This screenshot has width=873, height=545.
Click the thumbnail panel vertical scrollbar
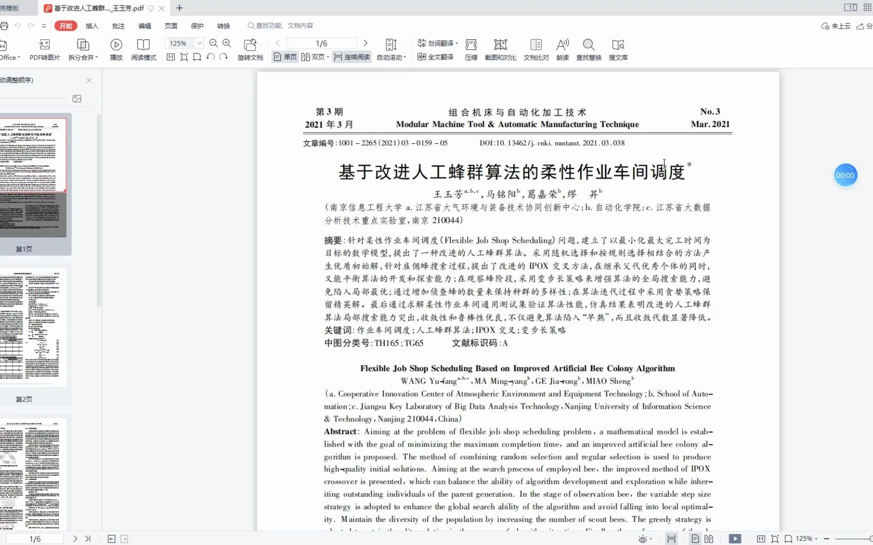(x=99, y=211)
